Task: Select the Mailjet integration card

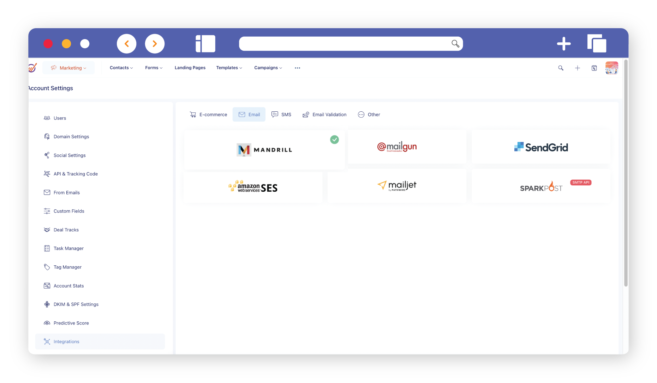Action: [397, 186]
